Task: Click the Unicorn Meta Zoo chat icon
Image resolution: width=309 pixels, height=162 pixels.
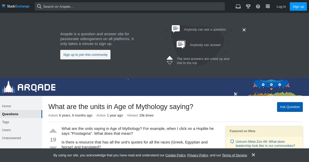Action: point(232,141)
